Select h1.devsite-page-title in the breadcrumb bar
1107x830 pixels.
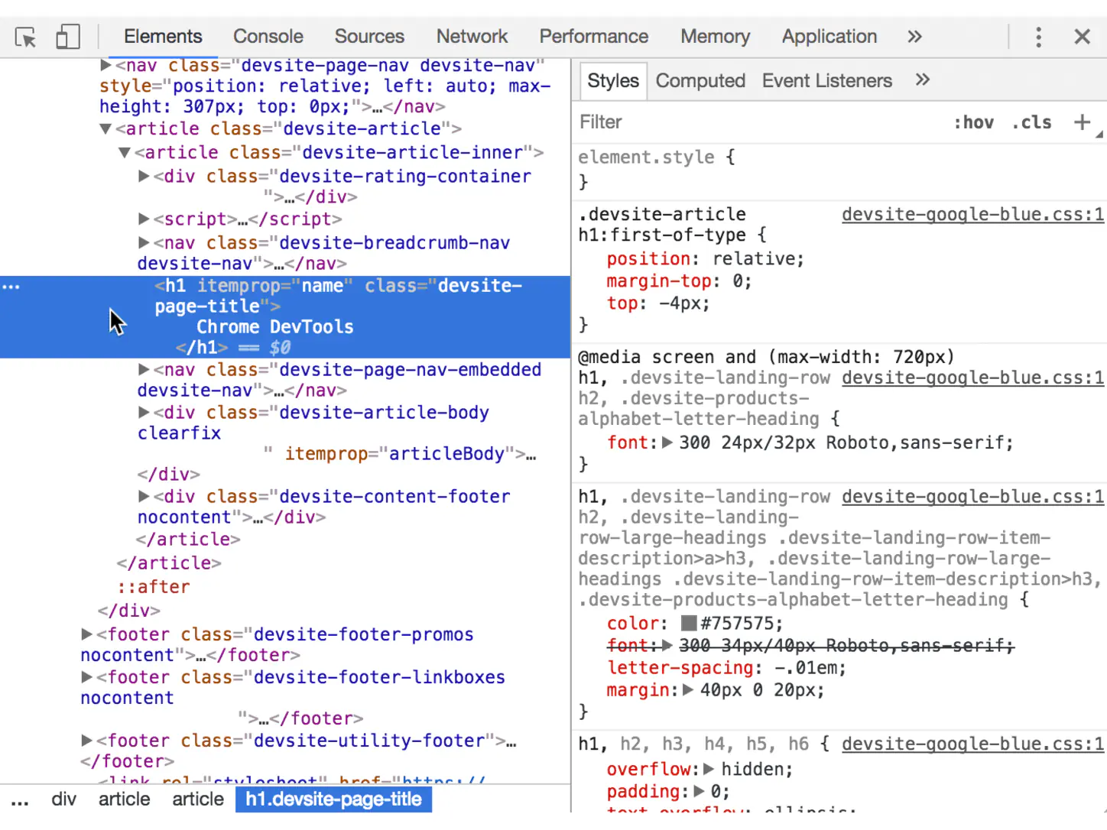click(x=333, y=799)
